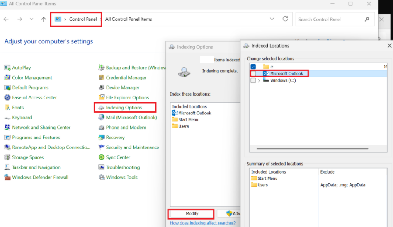Open Network and Sharing Center icon
The width and height of the screenshot is (393, 227).
click(x=7, y=127)
